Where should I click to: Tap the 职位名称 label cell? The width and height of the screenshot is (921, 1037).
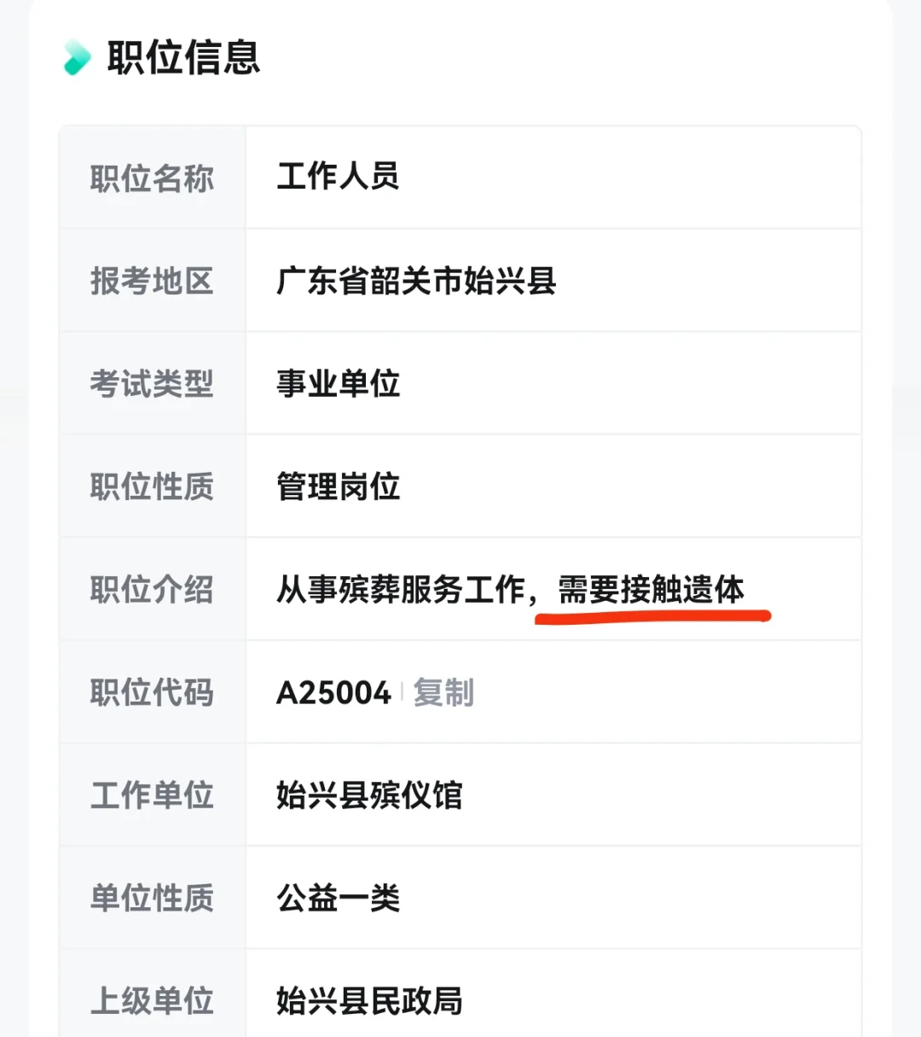click(153, 178)
